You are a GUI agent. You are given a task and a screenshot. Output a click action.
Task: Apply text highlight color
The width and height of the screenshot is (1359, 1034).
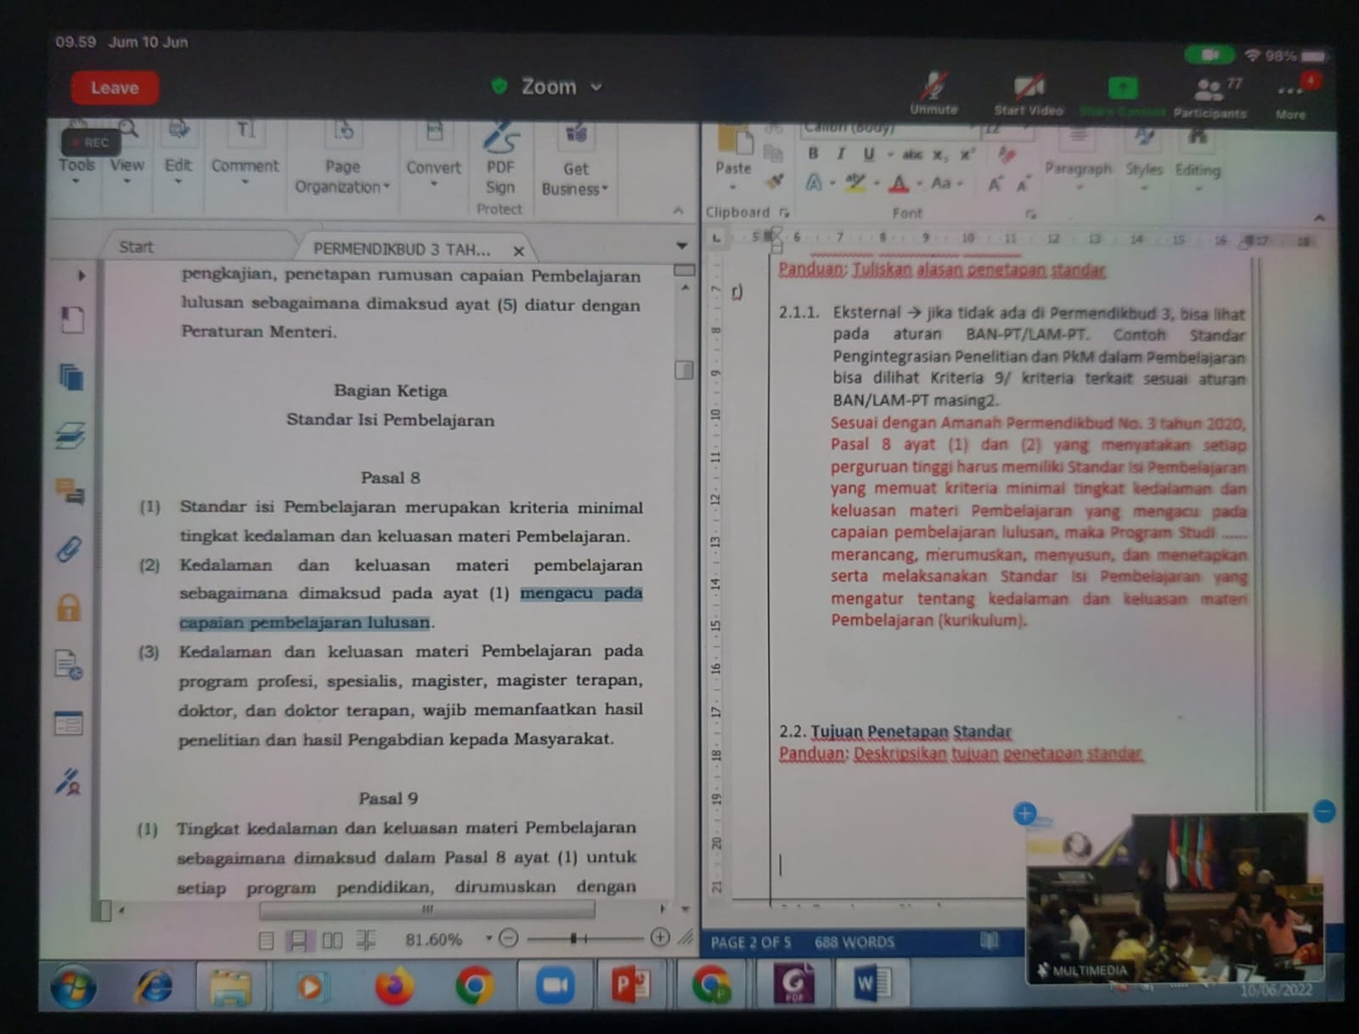854,183
